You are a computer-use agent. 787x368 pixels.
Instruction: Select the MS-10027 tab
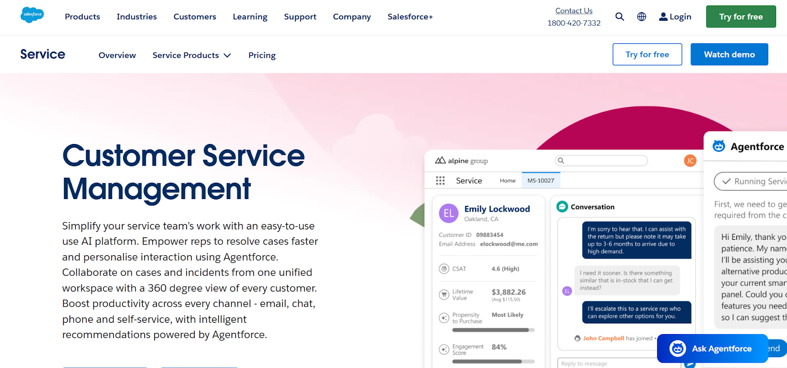click(x=541, y=180)
